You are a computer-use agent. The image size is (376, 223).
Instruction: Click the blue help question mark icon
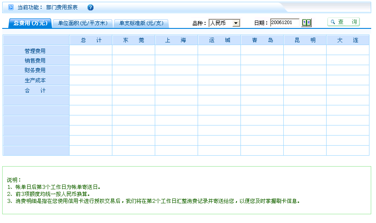pyautogui.click(x=91, y=7)
